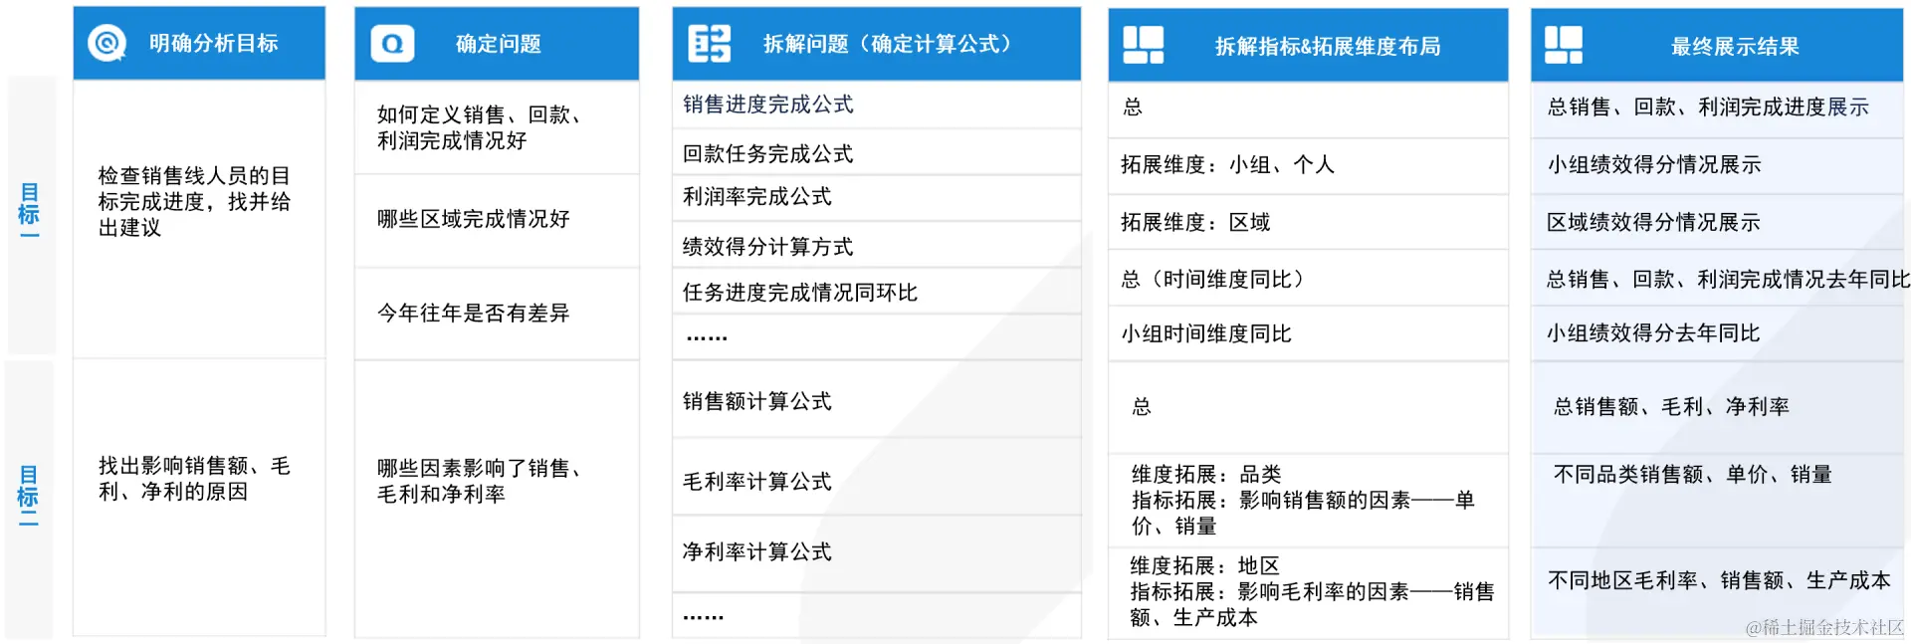Click the Q icon beside 确定问题

click(x=392, y=44)
